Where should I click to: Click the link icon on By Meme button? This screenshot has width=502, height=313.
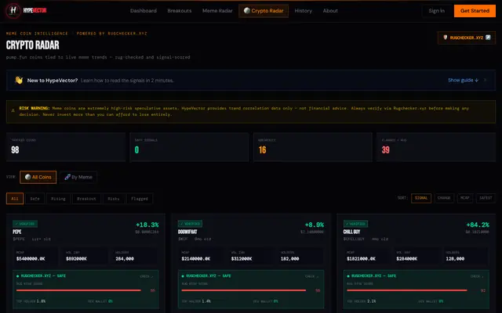67,177
